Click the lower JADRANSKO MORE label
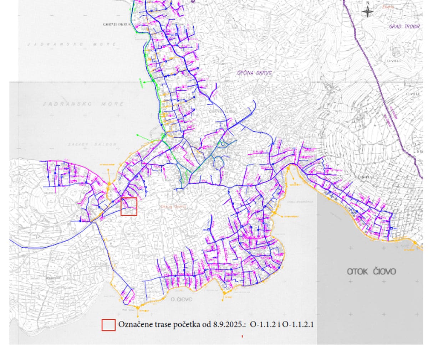 (x=83, y=104)
